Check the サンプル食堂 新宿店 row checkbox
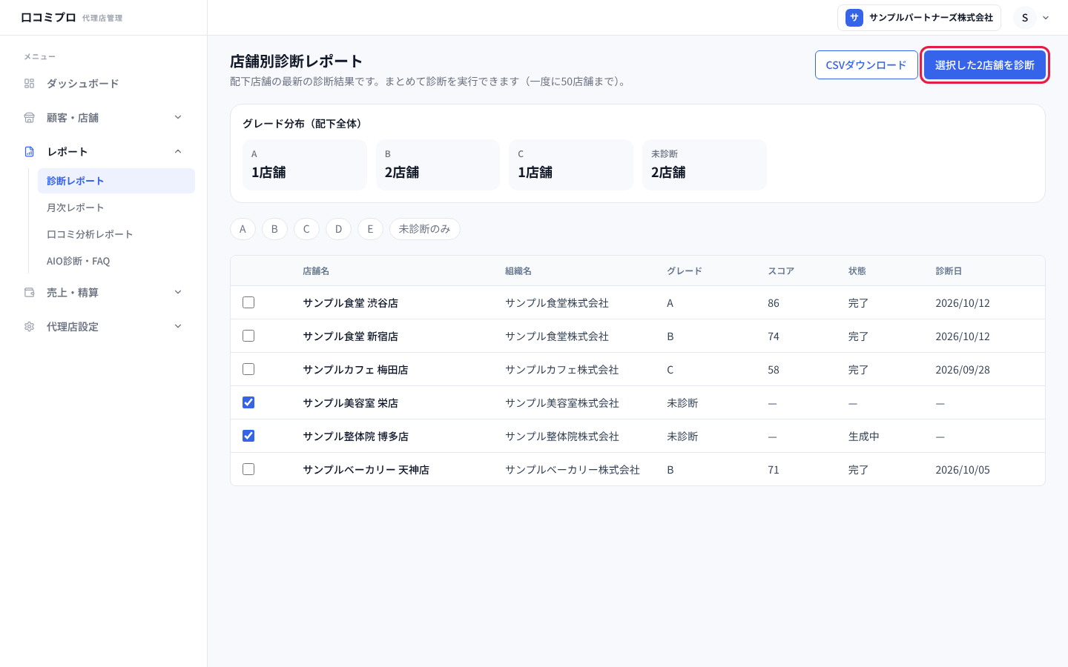The image size is (1068, 667). pos(248,336)
